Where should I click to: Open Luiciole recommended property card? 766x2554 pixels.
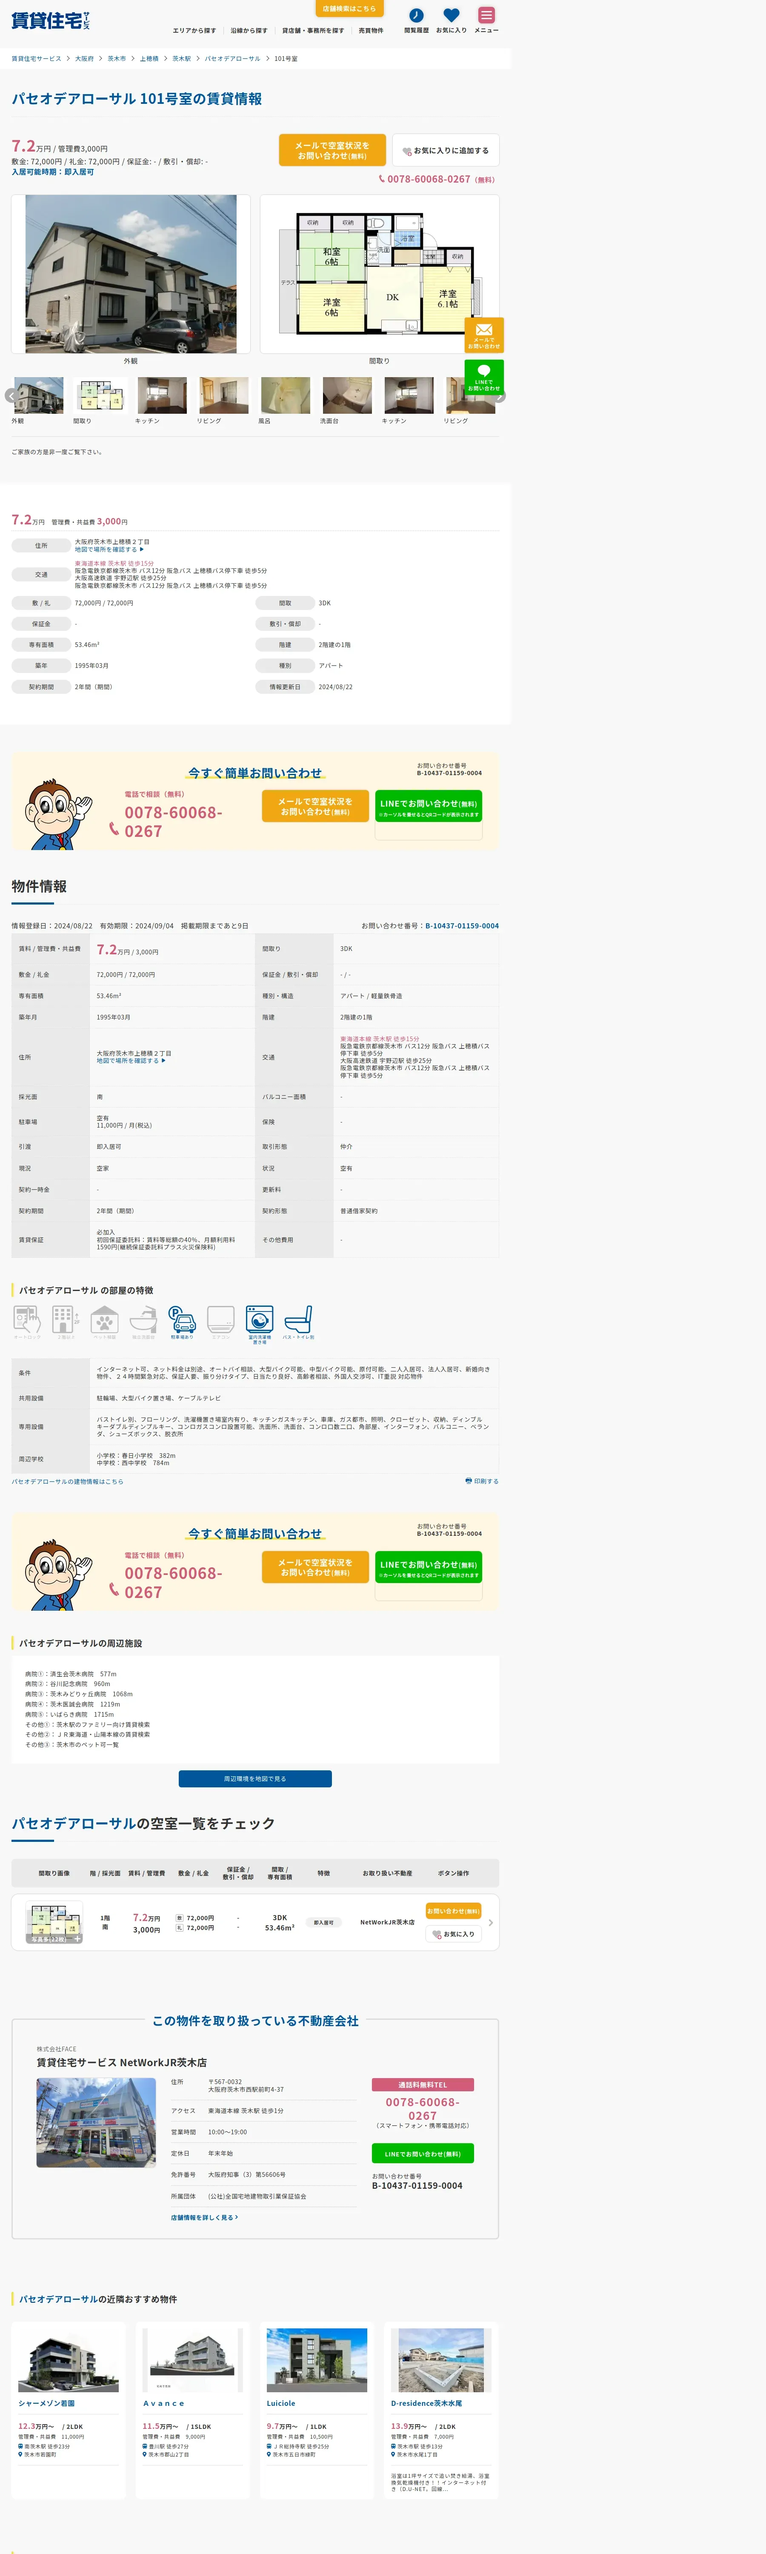[x=317, y=2409]
